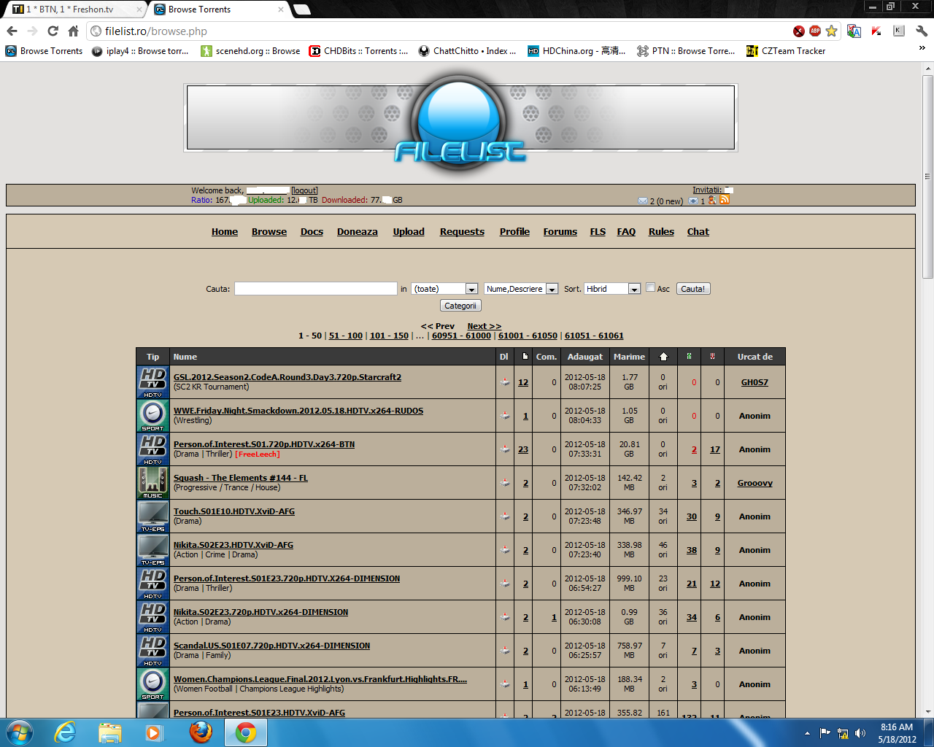
Task: Click the Categorii button
Action: click(460, 306)
